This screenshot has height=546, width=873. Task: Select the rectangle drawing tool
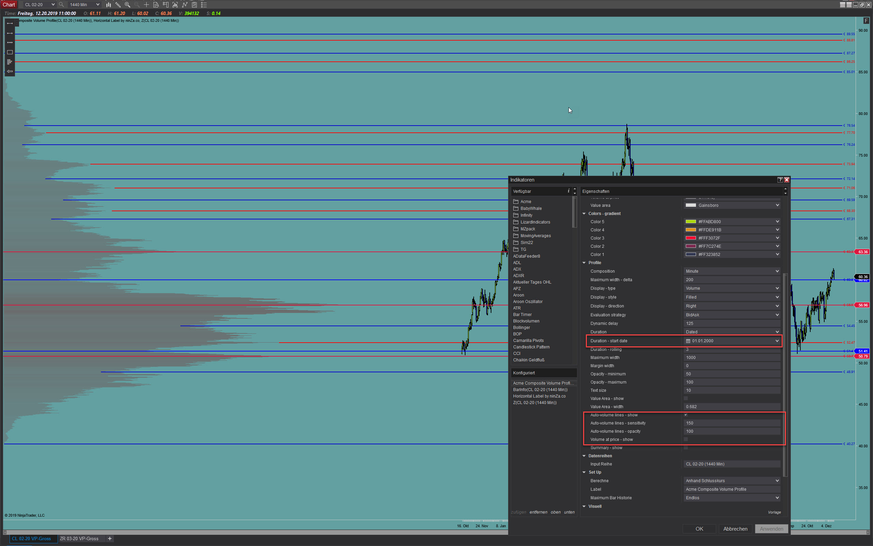coord(10,52)
